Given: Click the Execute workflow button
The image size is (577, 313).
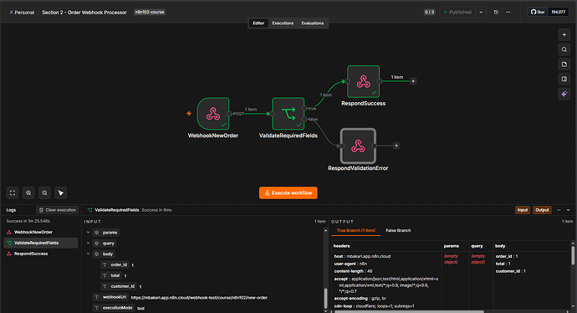Looking at the screenshot, I should 288,193.
